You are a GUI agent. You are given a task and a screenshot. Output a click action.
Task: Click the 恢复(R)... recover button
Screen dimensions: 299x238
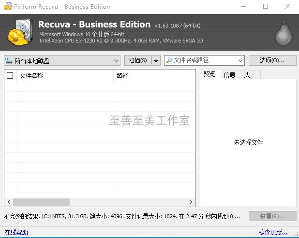pos(272,216)
